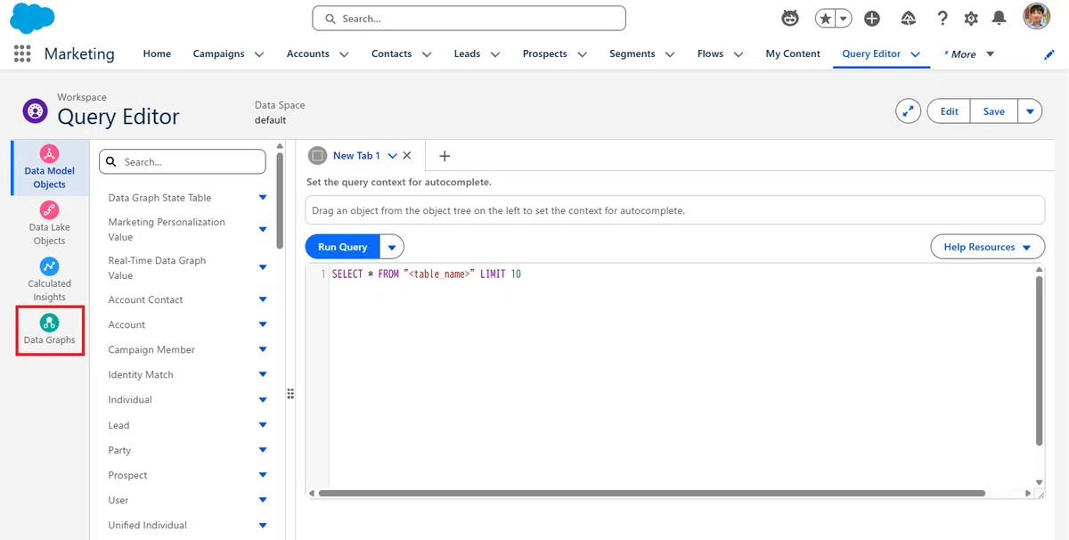Viewport: 1069px width, 540px height.
Task: Click the editor horizontal scrollbar
Action: [x=652, y=493]
